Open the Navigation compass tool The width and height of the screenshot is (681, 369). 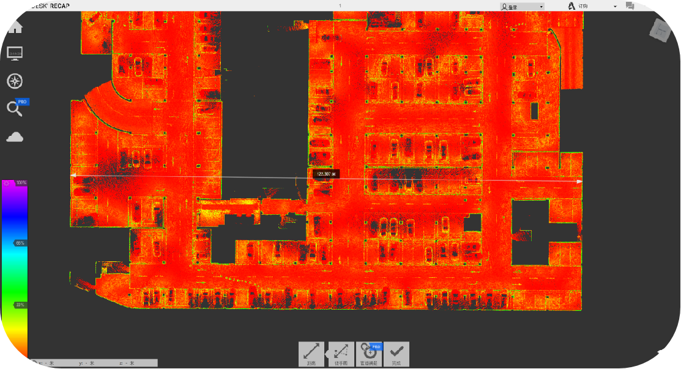pos(15,81)
